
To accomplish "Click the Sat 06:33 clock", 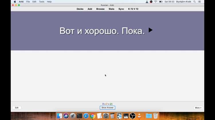I will tap(169, 2).
